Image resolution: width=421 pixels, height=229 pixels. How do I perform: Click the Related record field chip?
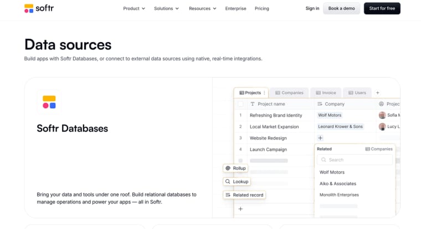point(244,195)
